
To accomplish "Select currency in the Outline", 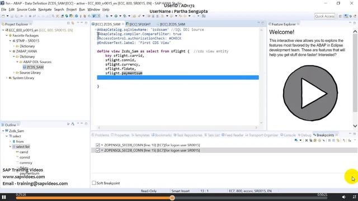I will tap(26, 162).
